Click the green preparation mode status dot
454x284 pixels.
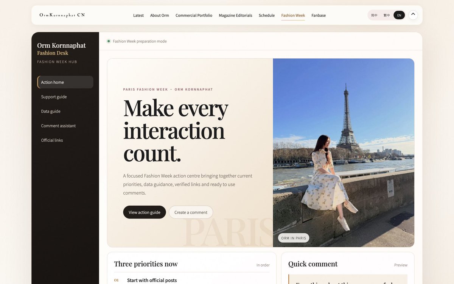coord(109,41)
